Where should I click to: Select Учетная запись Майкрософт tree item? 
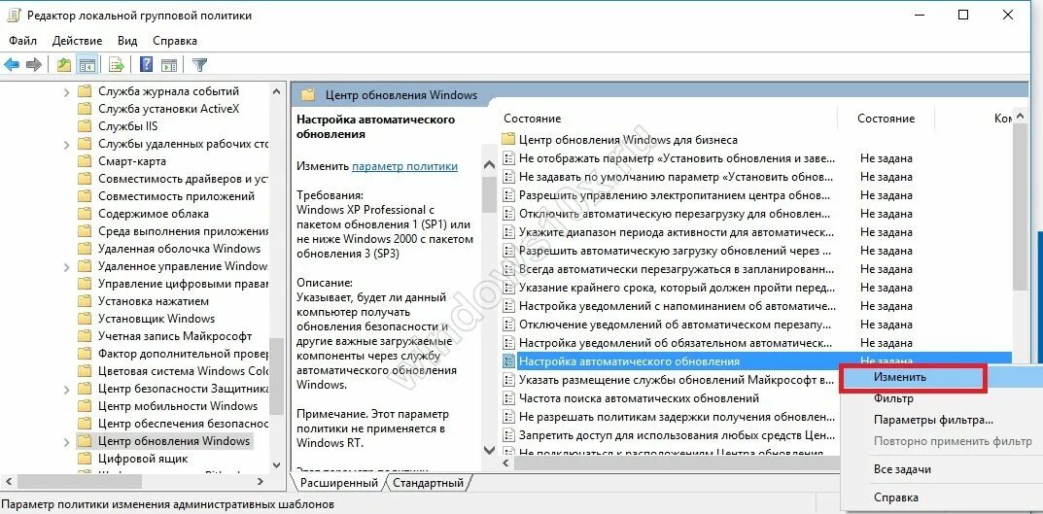175,336
